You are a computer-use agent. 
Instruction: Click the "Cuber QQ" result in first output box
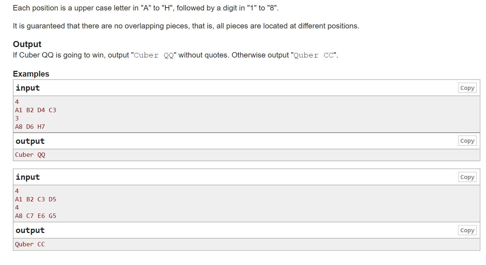30,155
